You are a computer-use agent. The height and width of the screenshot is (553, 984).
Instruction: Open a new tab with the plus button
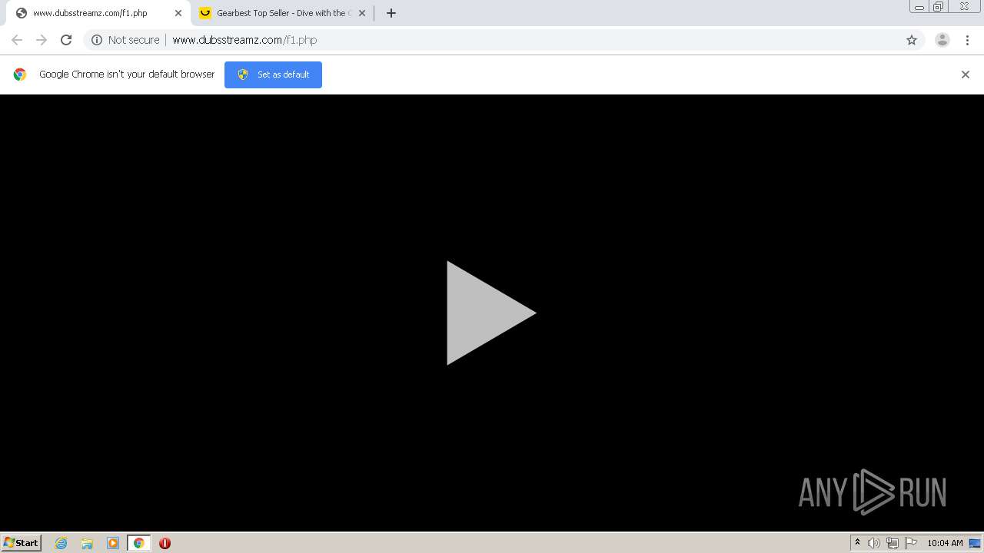tap(391, 13)
